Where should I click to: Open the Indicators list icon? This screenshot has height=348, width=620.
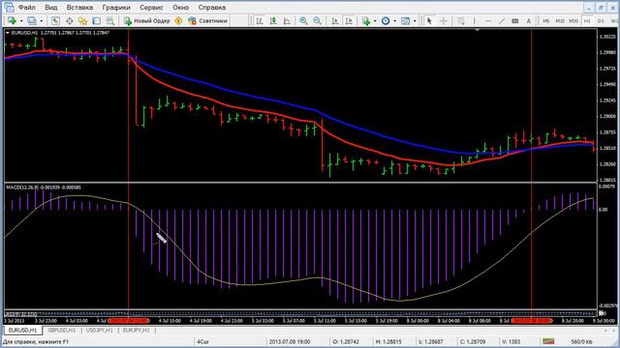(366, 21)
